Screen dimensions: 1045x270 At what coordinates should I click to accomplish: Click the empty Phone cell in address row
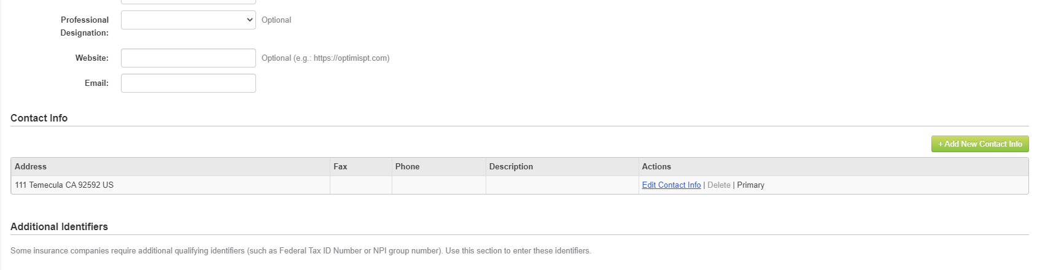(438, 185)
